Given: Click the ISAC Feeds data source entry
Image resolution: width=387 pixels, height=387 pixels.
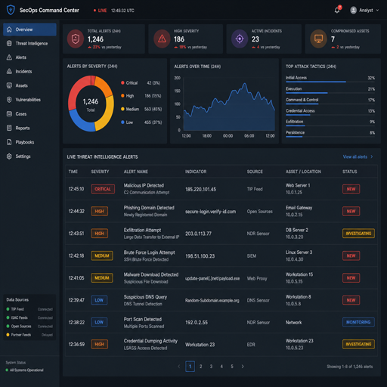Looking at the screenshot, I should (29, 317).
